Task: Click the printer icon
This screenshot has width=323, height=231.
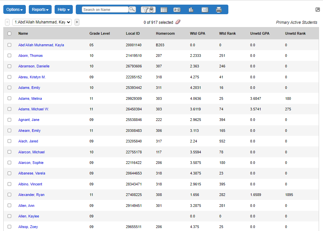Action: pos(219,10)
